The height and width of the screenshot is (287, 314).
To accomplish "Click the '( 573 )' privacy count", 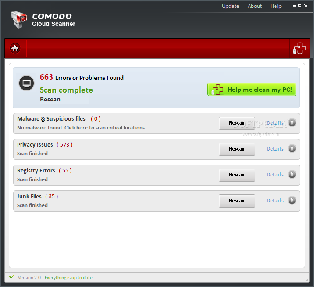I will click(x=64, y=145).
